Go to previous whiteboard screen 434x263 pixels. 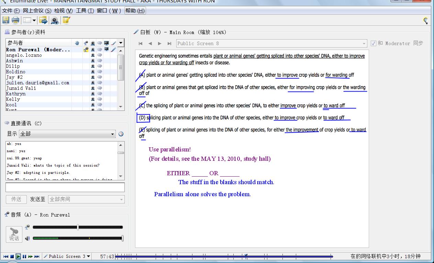(150, 43)
